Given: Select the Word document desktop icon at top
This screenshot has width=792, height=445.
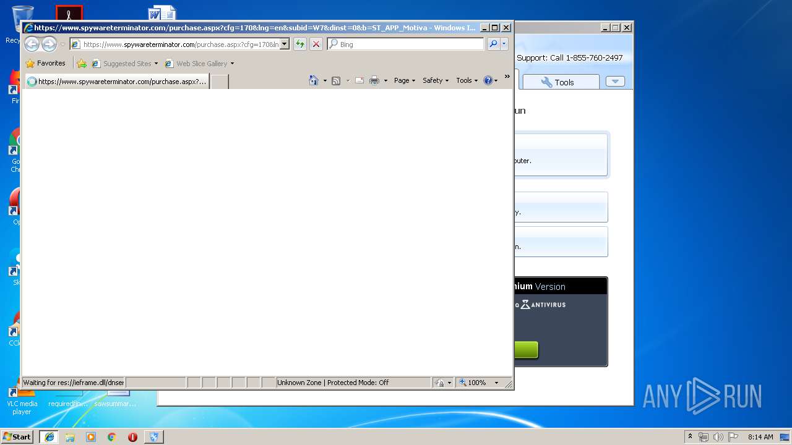Looking at the screenshot, I should (161, 12).
